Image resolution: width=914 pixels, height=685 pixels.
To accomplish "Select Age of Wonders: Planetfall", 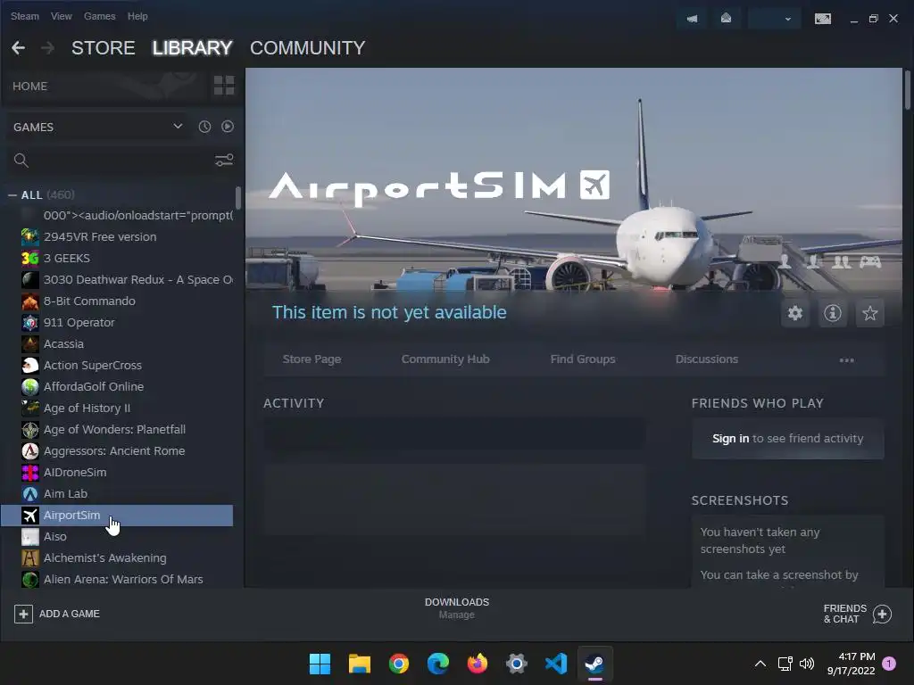I will point(117,430).
